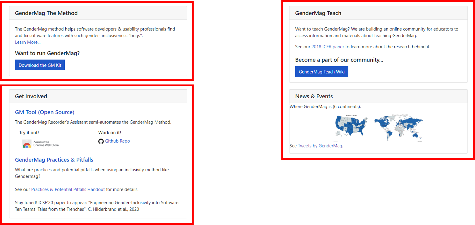This screenshot has width=475, height=225.
Task: Click the 'Try it out!' label
Action: 29,133
